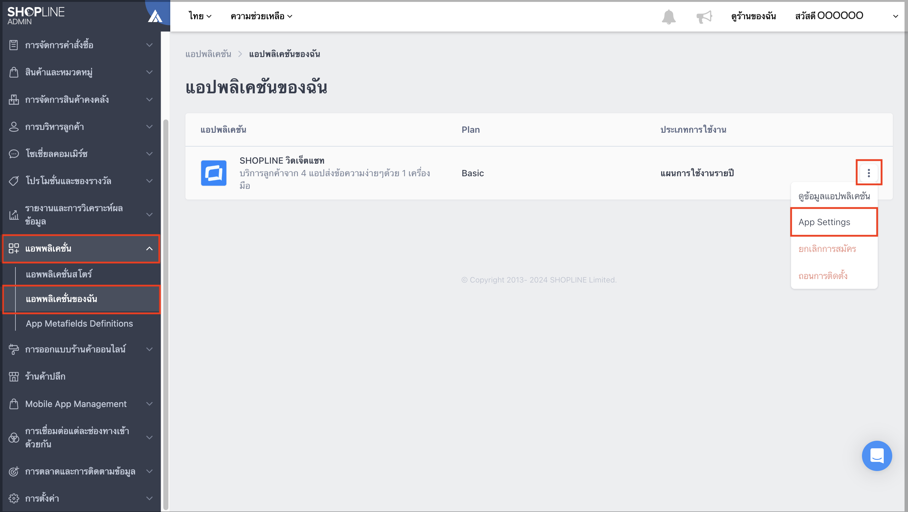Click the settings gear icon in sidebar
The width and height of the screenshot is (908, 512).
pos(13,498)
